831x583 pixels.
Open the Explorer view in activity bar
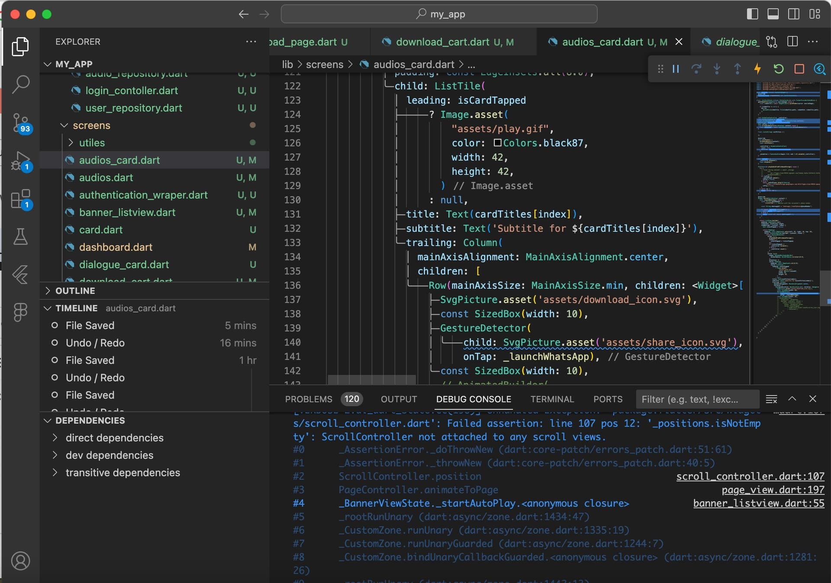pyautogui.click(x=20, y=46)
